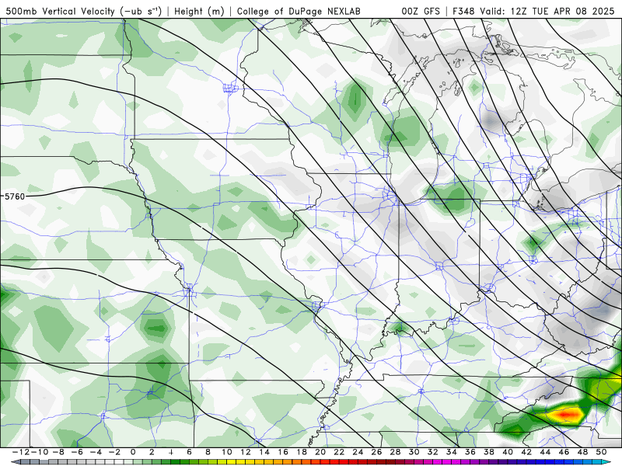Click the "48" color scale label
The image size is (622, 466).
pyautogui.click(x=582, y=452)
